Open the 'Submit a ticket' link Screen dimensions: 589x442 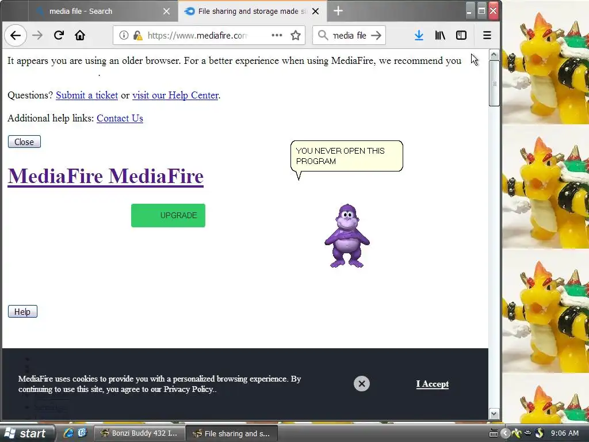click(x=87, y=95)
